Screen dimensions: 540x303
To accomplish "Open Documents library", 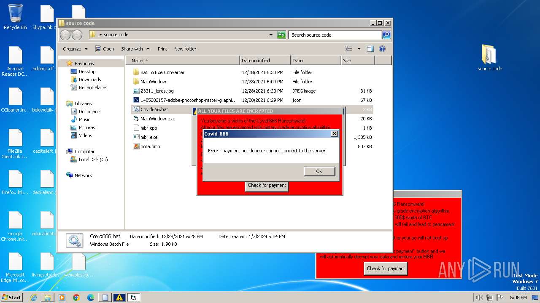I will click(90, 112).
